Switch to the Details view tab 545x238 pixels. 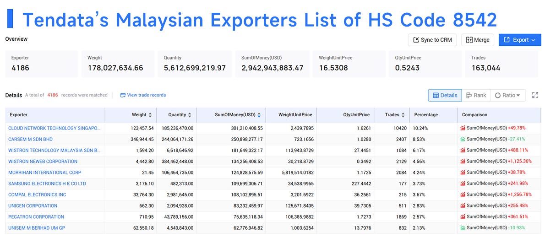[x=445, y=95]
